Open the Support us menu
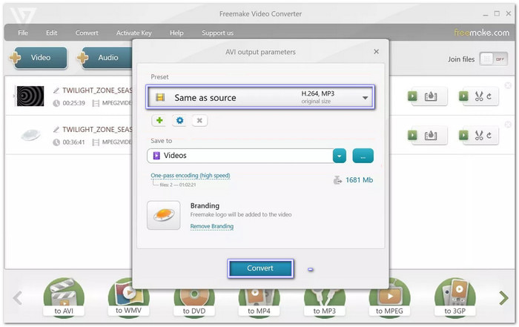This screenshot has width=519, height=327. [x=217, y=33]
